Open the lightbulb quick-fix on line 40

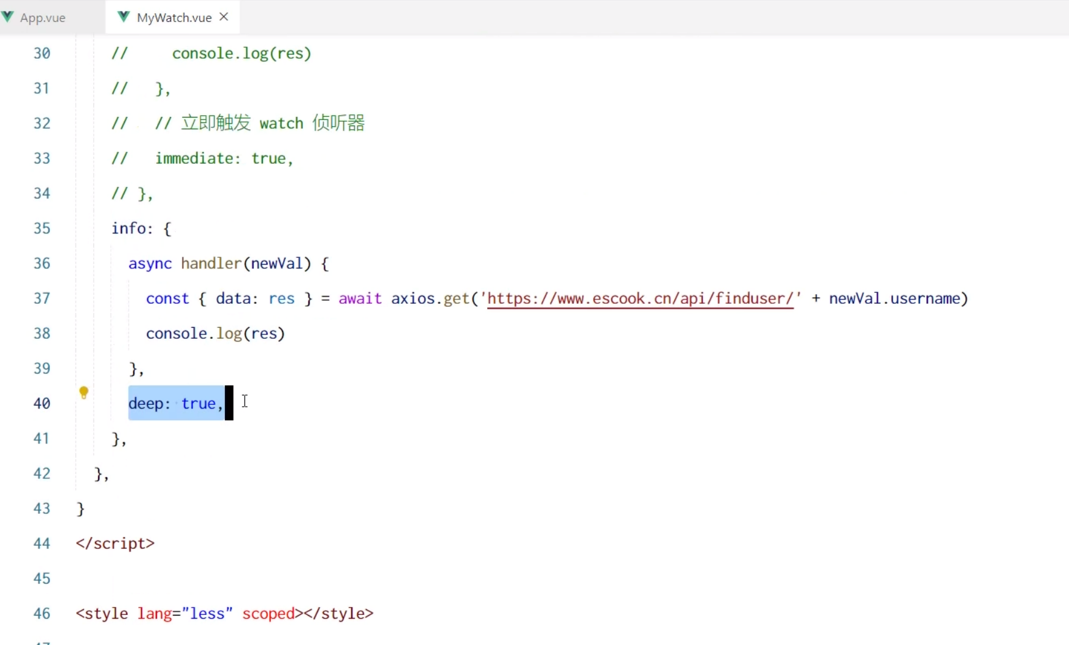click(84, 393)
